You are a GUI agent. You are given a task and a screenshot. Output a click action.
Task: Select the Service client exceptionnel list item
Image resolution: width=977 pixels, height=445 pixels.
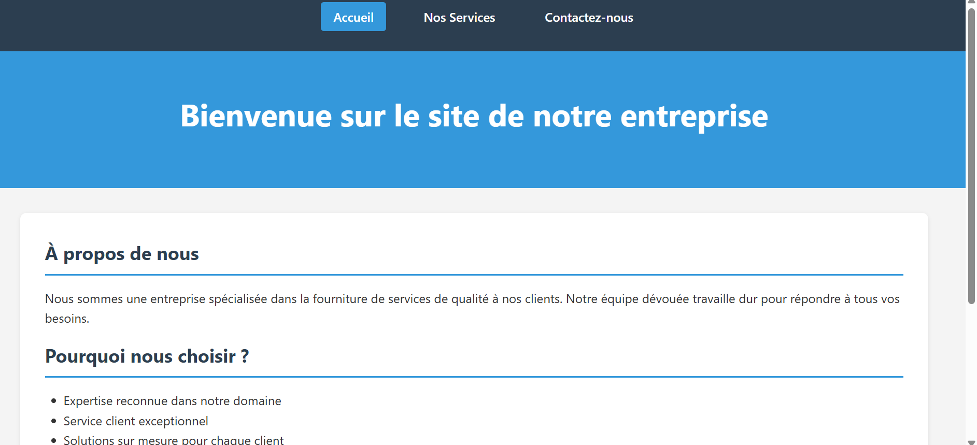136,421
